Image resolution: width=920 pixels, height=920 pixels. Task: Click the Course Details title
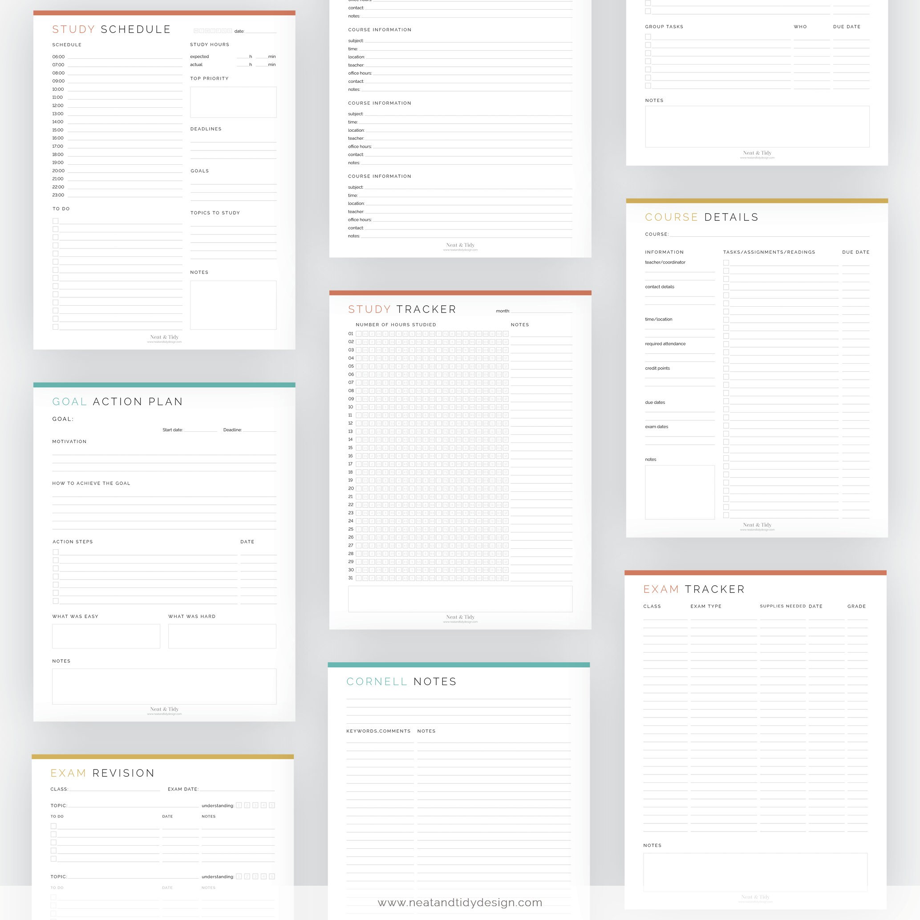click(x=702, y=217)
